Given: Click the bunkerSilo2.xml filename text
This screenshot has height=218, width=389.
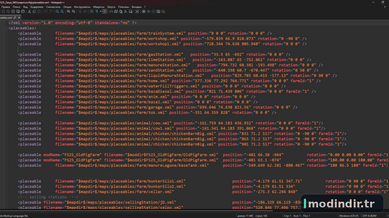Looking at the screenshot, I should [120, 187].
